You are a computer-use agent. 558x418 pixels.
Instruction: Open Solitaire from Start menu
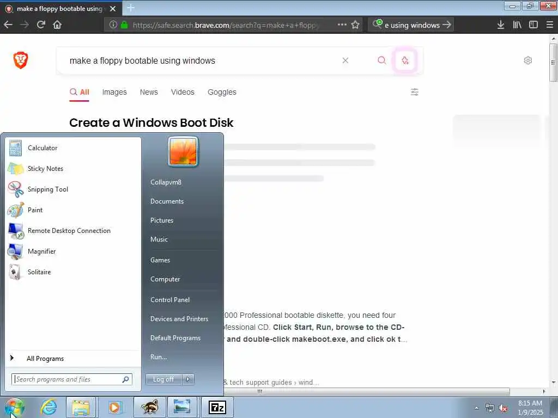point(74,272)
